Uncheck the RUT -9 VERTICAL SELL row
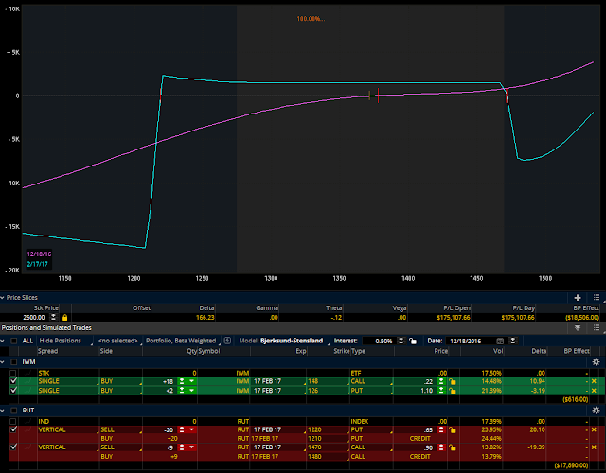606x473 pixels. tap(13, 447)
